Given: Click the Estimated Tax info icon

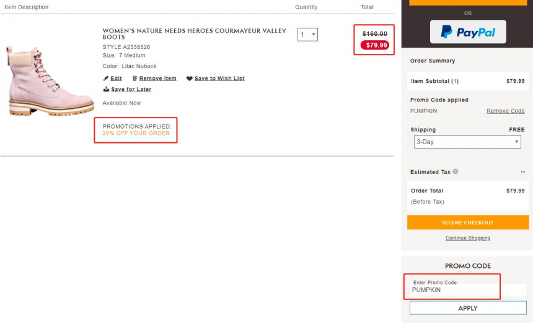Looking at the screenshot, I should point(456,171).
